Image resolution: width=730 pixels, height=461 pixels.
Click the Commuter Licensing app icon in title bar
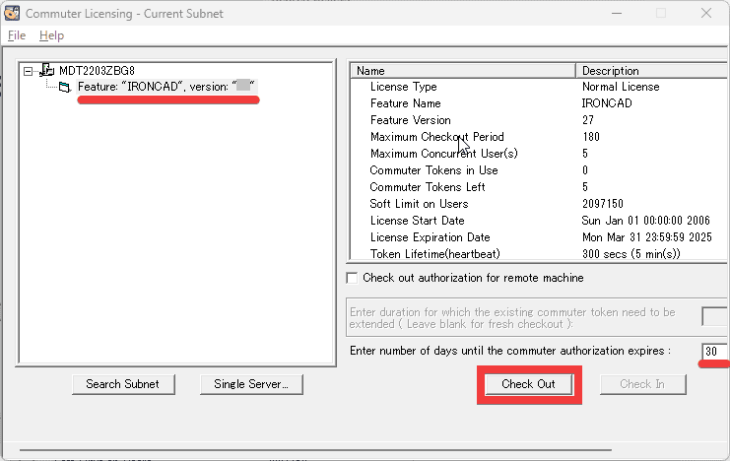[x=12, y=13]
